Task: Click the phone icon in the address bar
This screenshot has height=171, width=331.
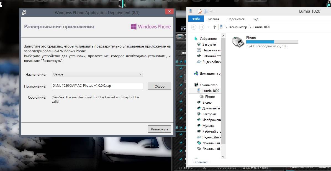Action: [221, 27]
